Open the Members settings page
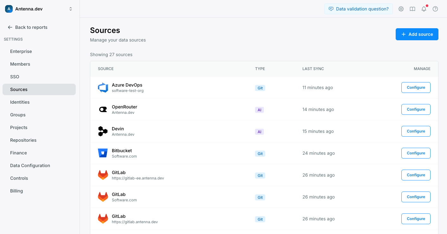The width and height of the screenshot is (447, 234). (x=39, y=64)
